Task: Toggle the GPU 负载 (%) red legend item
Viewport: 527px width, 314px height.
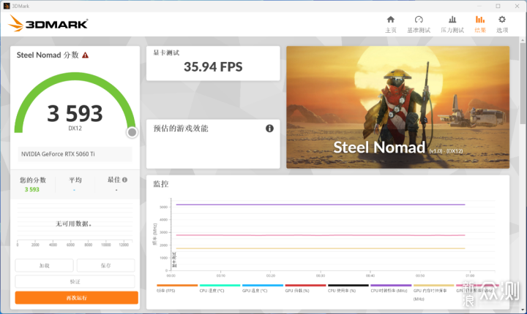Action: pyautogui.click(x=305, y=288)
